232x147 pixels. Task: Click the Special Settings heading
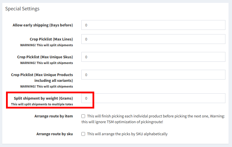point(22,9)
